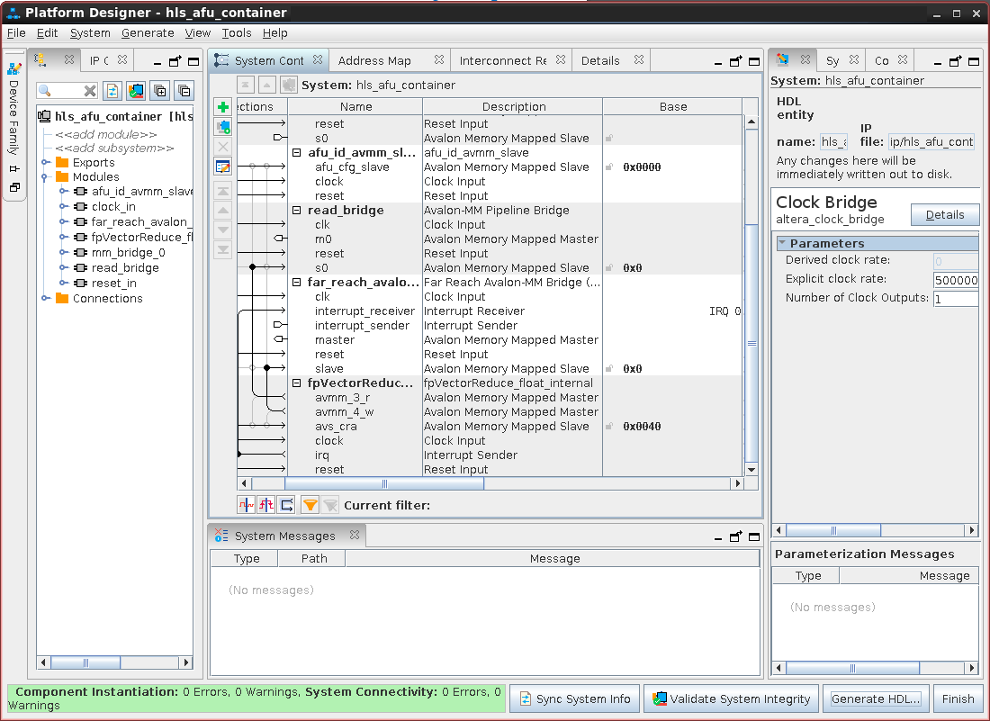The height and width of the screenshot is (721, 990).
Task: Collapse the Parameters section triangle
Action: [x=782, y=243]
